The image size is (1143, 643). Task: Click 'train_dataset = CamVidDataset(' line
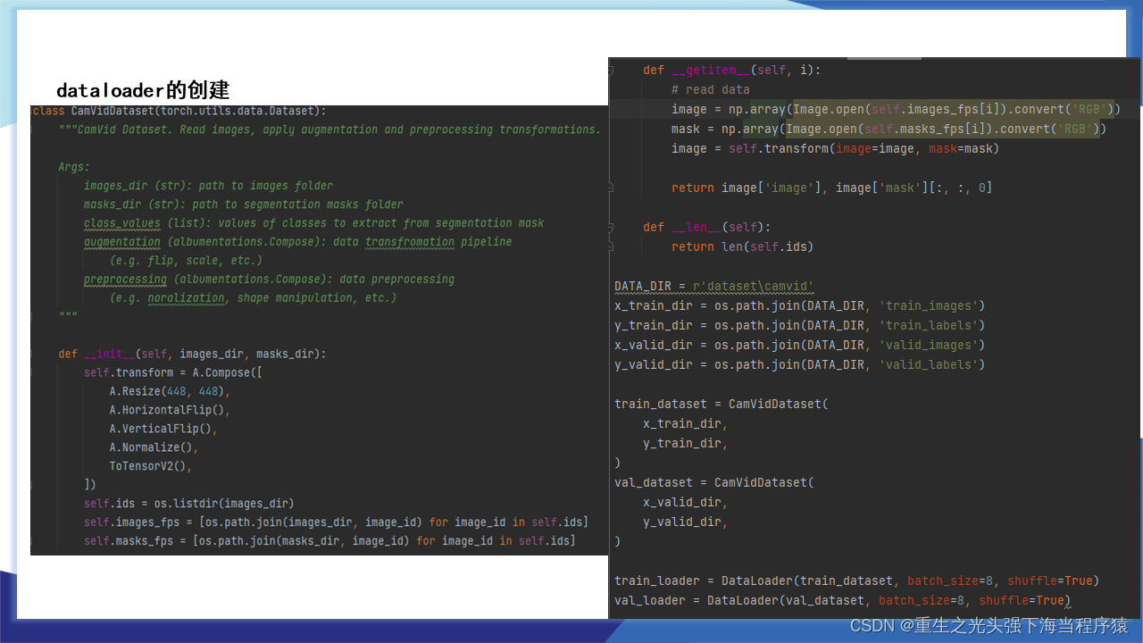721,405
